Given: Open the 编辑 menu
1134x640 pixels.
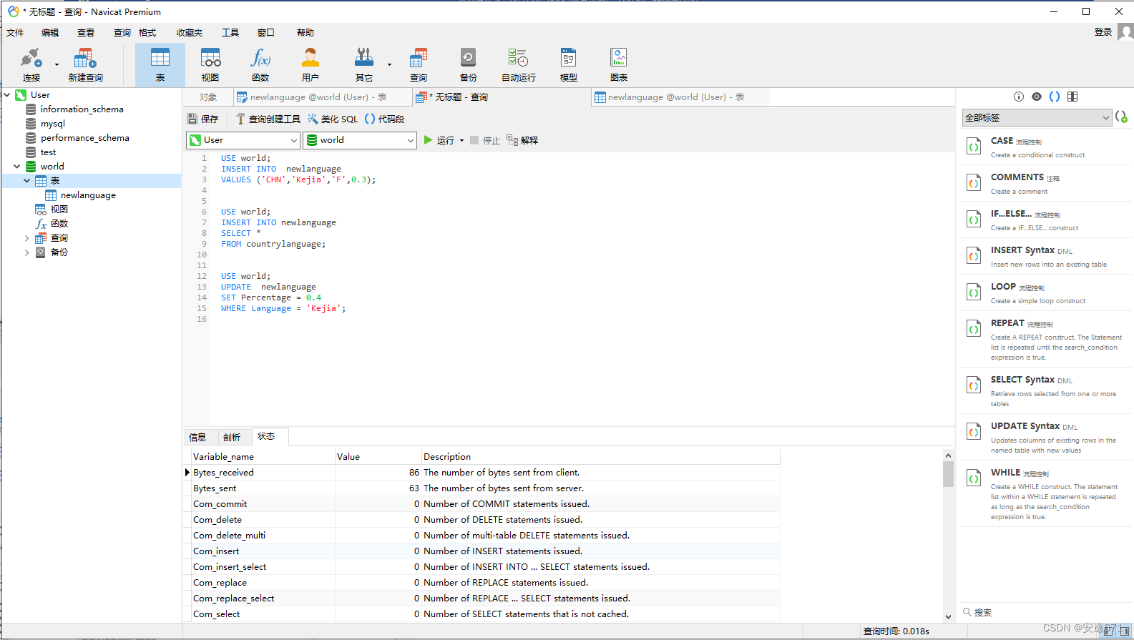Looking at the screenshot, I should tap(50, 33).
